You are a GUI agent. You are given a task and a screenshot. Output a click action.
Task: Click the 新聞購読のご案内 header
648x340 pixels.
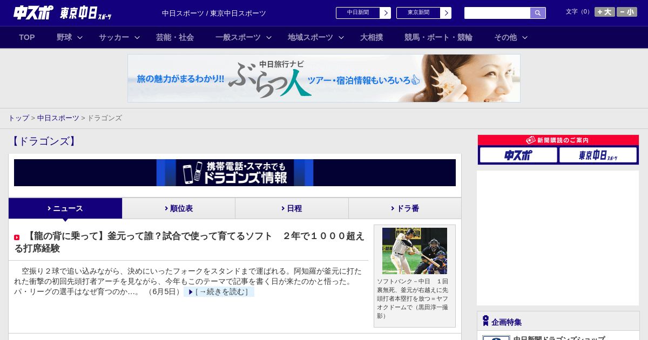[x=558, y=140]
